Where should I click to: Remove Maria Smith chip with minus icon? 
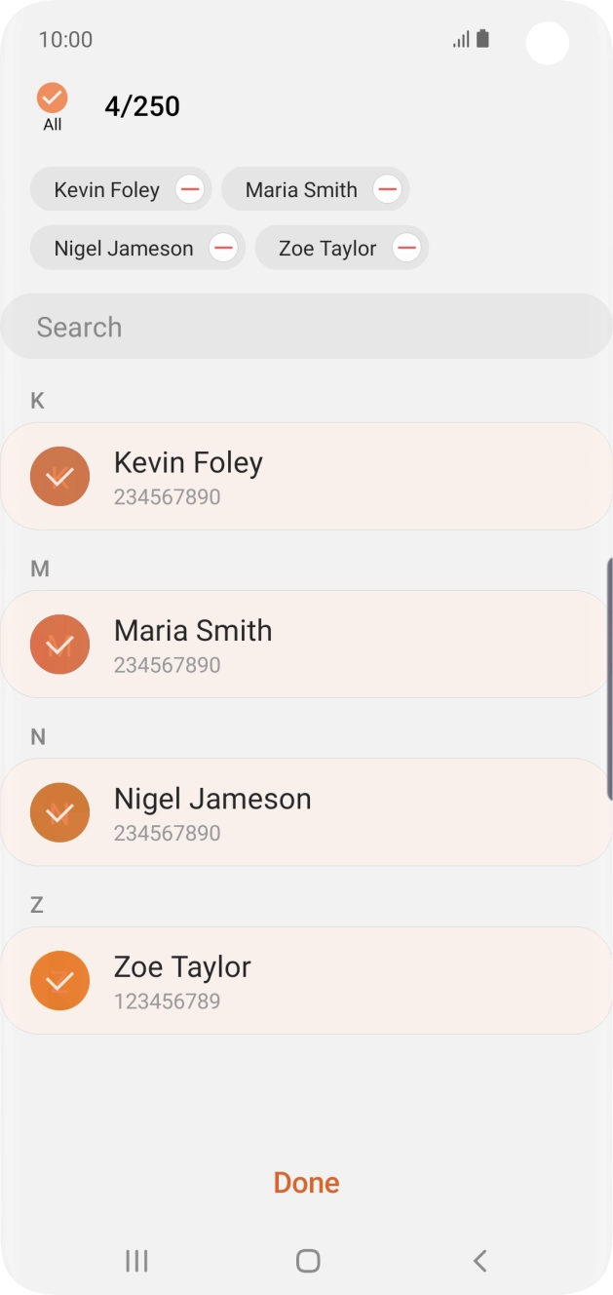pyautogui.click(x=387, y=189)
